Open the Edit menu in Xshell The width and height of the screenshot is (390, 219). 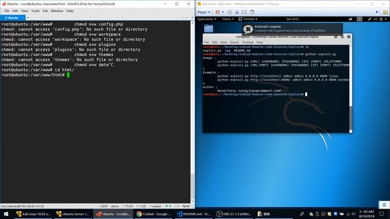[x=15, y=11]
